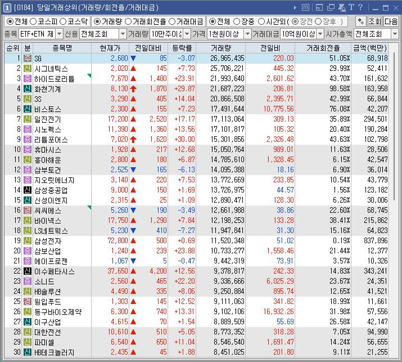Open the 시가총액 전체조회 dropdown
Viewport: 402px width, 362px height.
tap(395, 34)
